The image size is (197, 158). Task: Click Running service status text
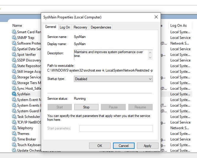click(80, 99)
